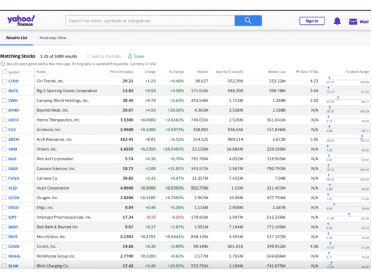Sort by Price (Intraday) column header
The width and height of the screenshot is (372, 278).
coord(122,72)
